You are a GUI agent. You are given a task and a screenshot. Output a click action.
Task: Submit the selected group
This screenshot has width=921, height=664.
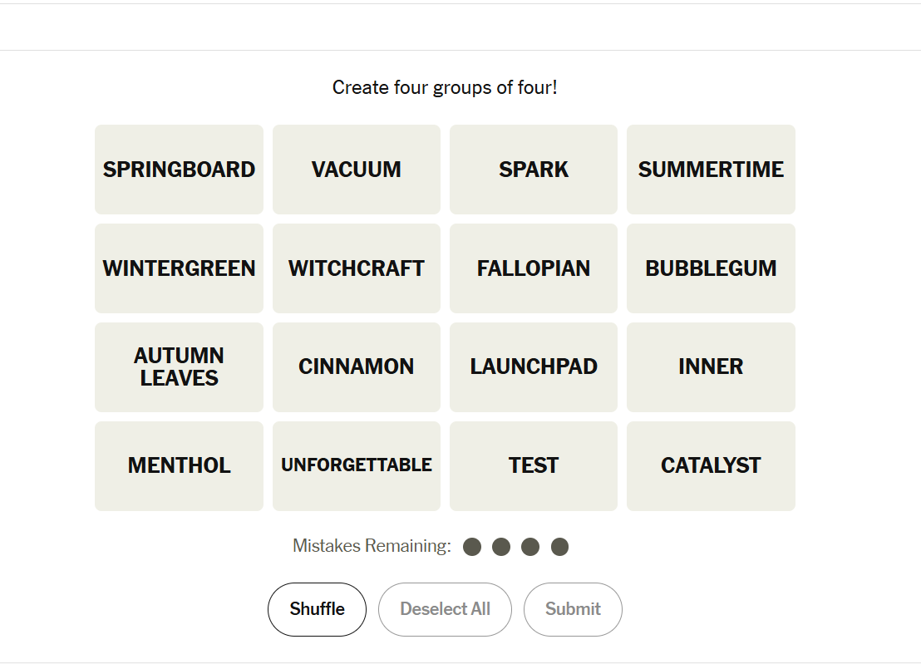[x=573, y=609]
